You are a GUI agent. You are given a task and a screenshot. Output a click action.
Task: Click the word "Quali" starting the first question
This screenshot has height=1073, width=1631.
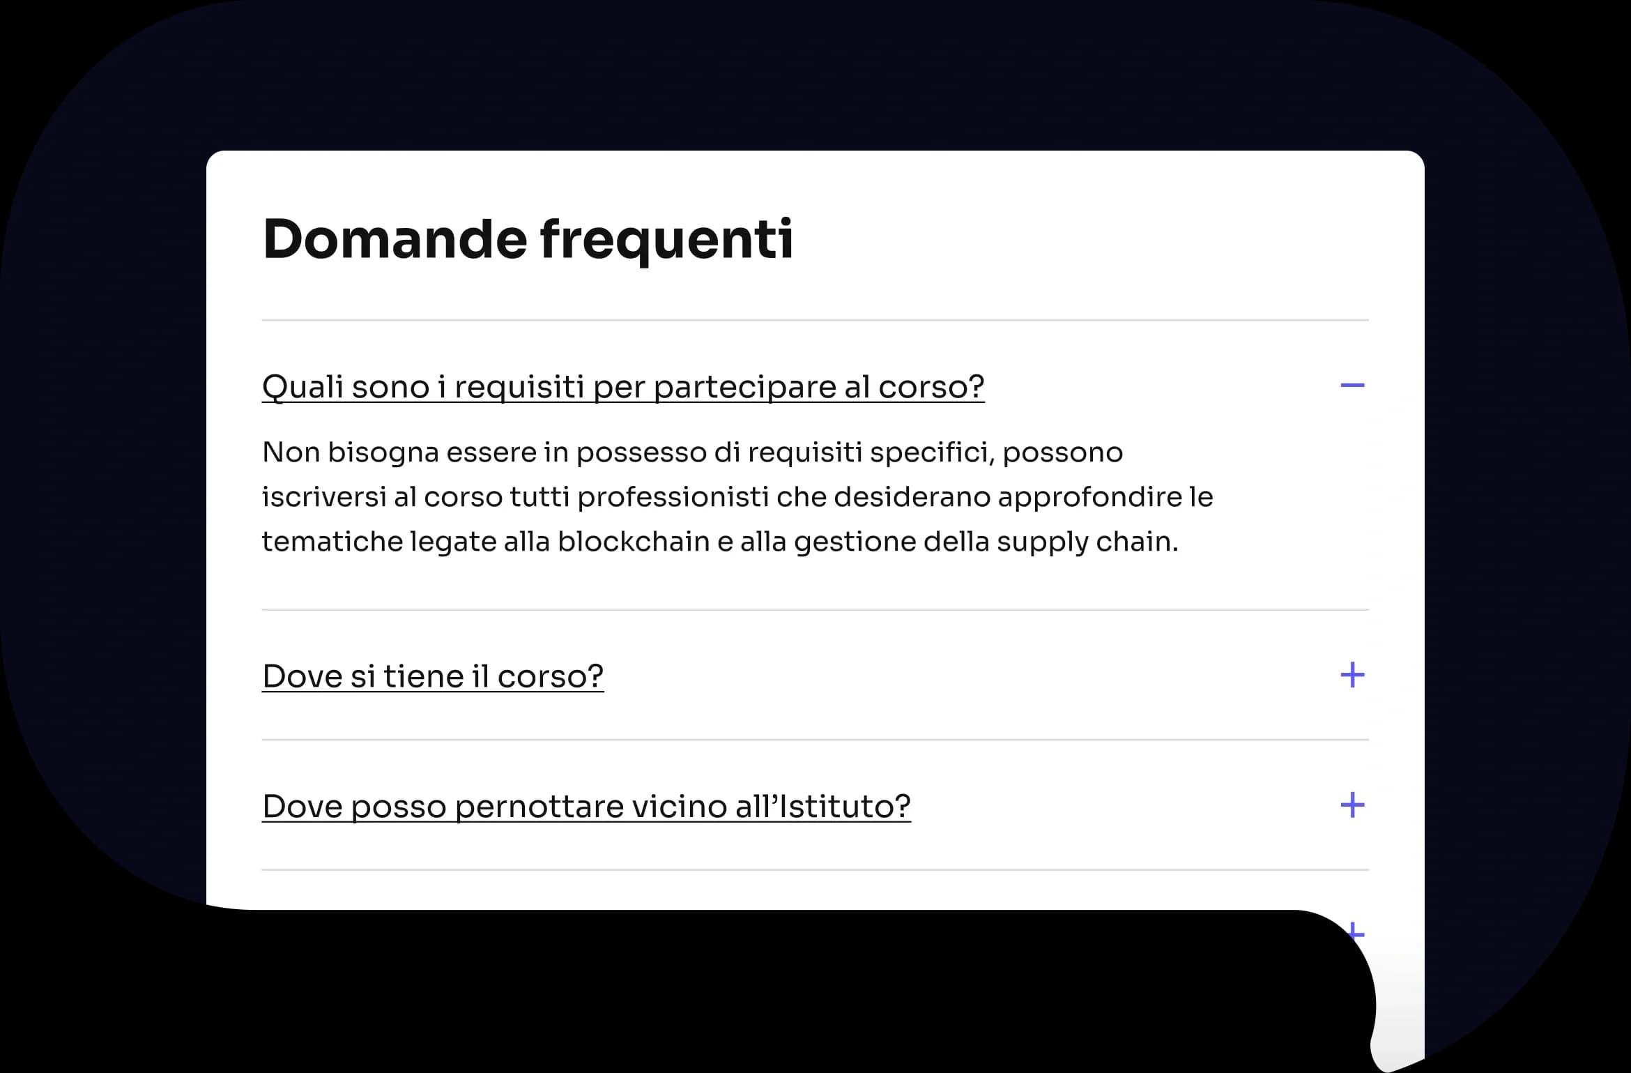[x=303, y=387]
